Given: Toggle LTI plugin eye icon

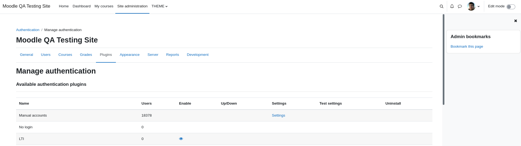Looking at the screenshot, I should [181, 139].
